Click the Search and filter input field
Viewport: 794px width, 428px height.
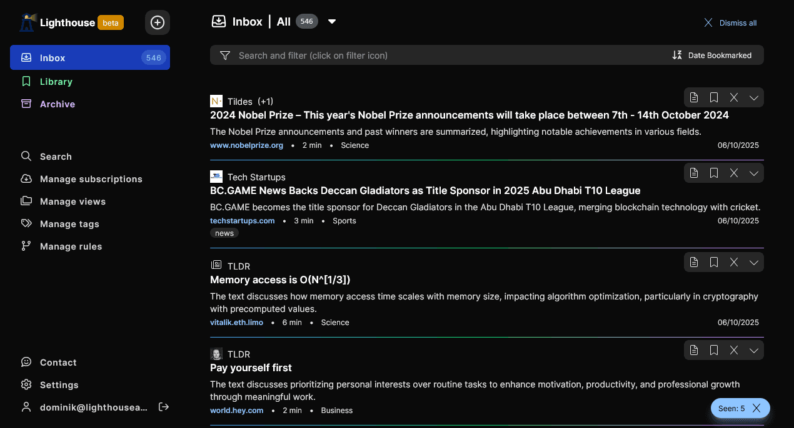coord(438,56)
